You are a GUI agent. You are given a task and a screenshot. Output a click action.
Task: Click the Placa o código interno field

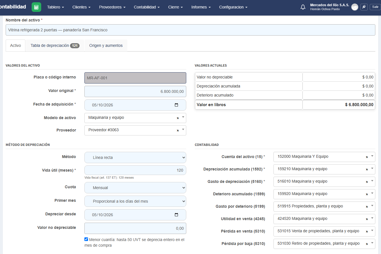(x=135, y=78)
